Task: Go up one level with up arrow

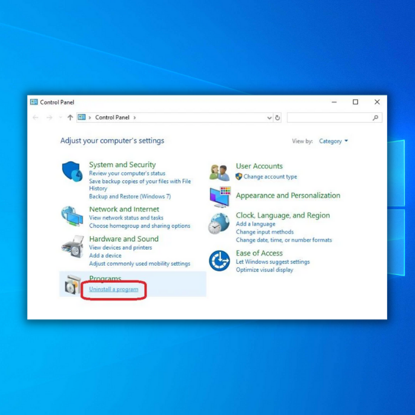Action: [70, 117]
